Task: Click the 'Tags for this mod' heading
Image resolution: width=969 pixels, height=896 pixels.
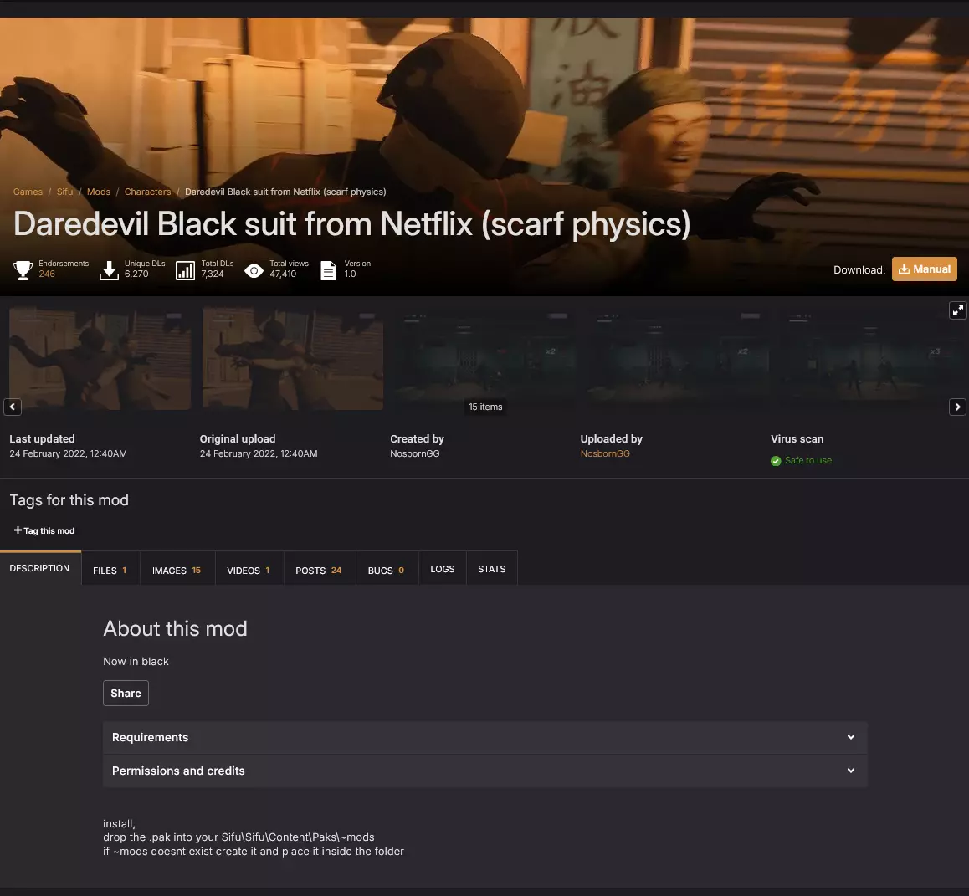Action: coord(69,500)
